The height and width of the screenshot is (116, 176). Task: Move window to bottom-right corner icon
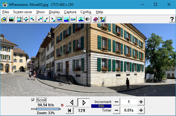53,19
